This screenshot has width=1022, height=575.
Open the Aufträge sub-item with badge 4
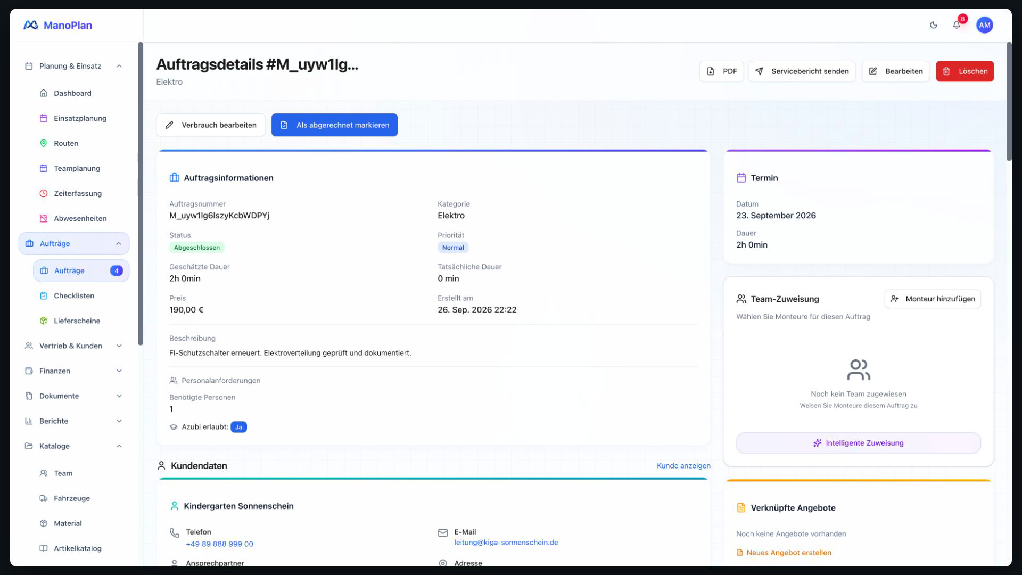point(81,270)
